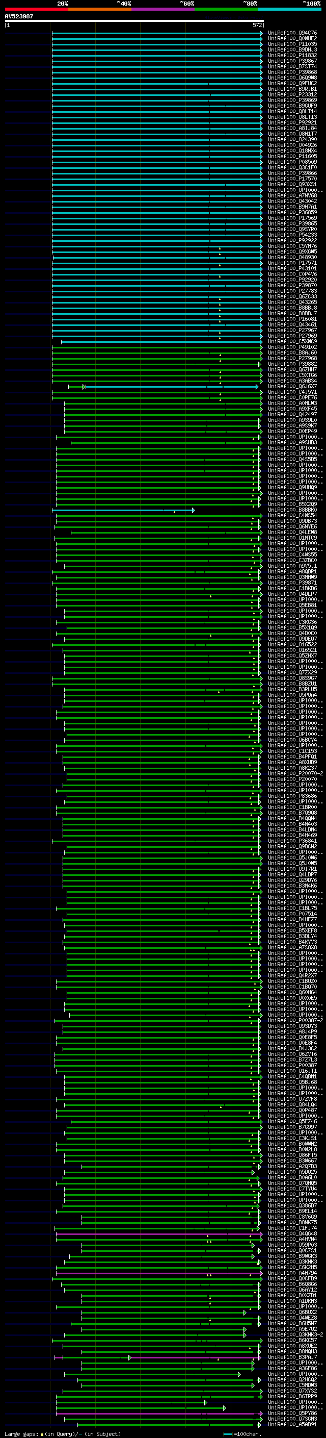Select the UniRef100_Q6J6X7 label
The image size is (326, 1438).
(x=292, y=386)
